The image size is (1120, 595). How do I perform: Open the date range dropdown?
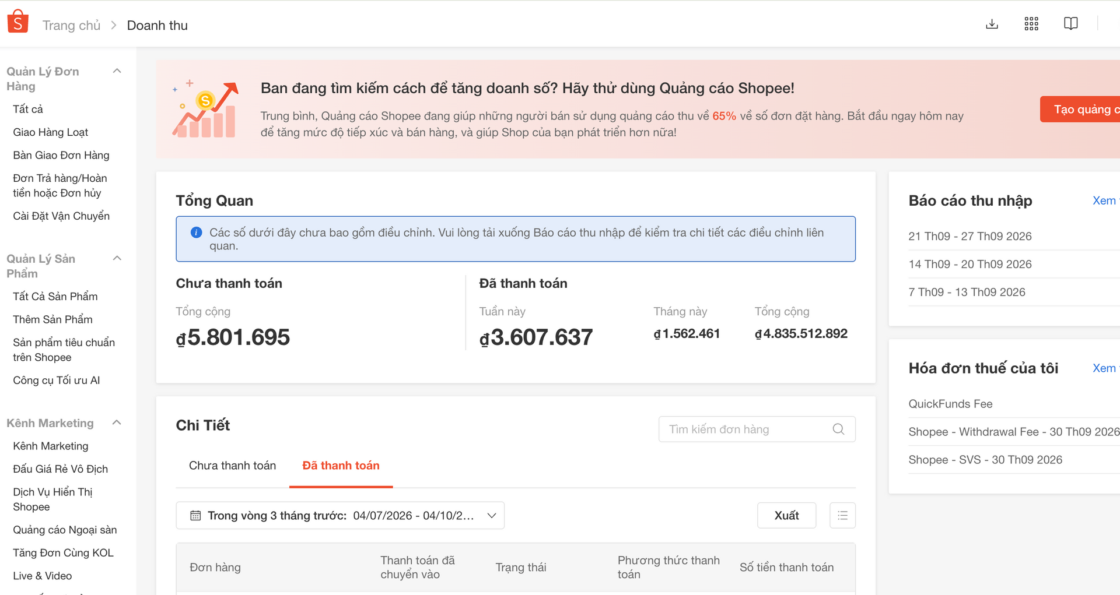click(x=340, y=516)
